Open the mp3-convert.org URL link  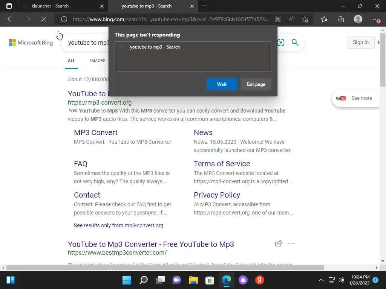[x=100, y=102]
